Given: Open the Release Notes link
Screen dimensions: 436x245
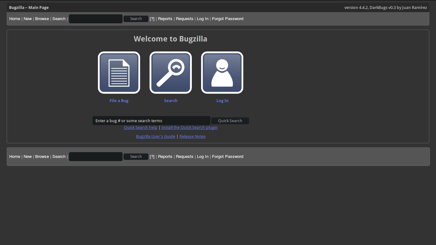Looking at the screenshot, I should point(192,136).
